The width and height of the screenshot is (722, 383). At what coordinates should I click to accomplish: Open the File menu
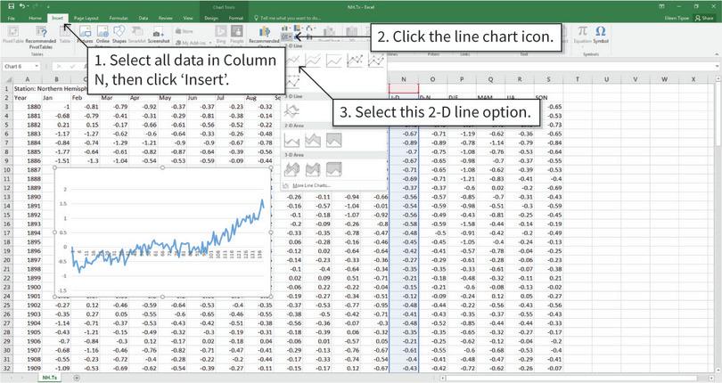(x=10, y=17)
